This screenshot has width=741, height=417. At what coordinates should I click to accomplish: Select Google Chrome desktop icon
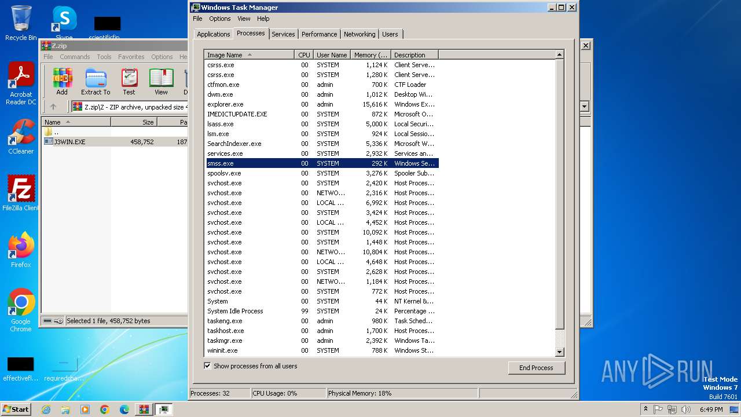coord(21,310)
